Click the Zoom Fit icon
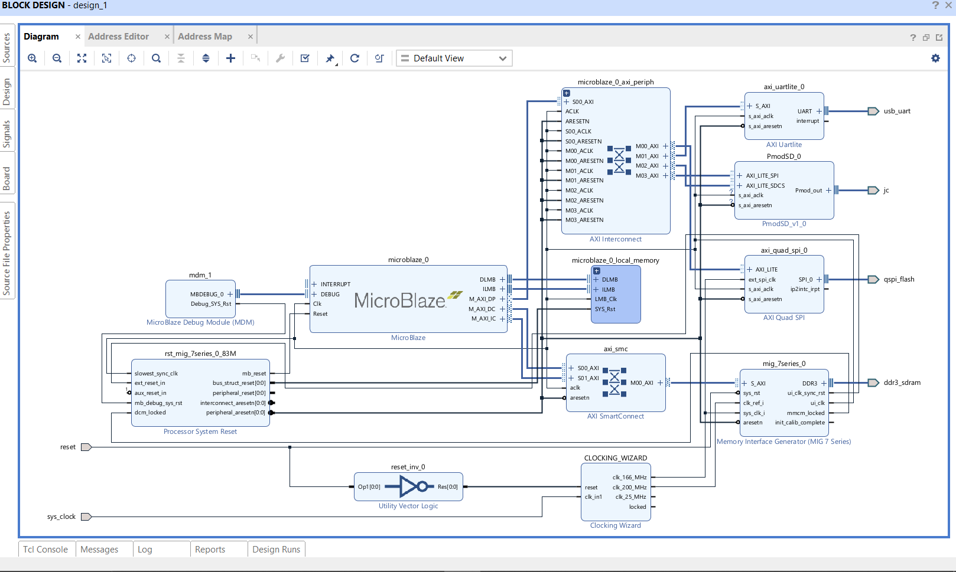 [x=82, y=58]
